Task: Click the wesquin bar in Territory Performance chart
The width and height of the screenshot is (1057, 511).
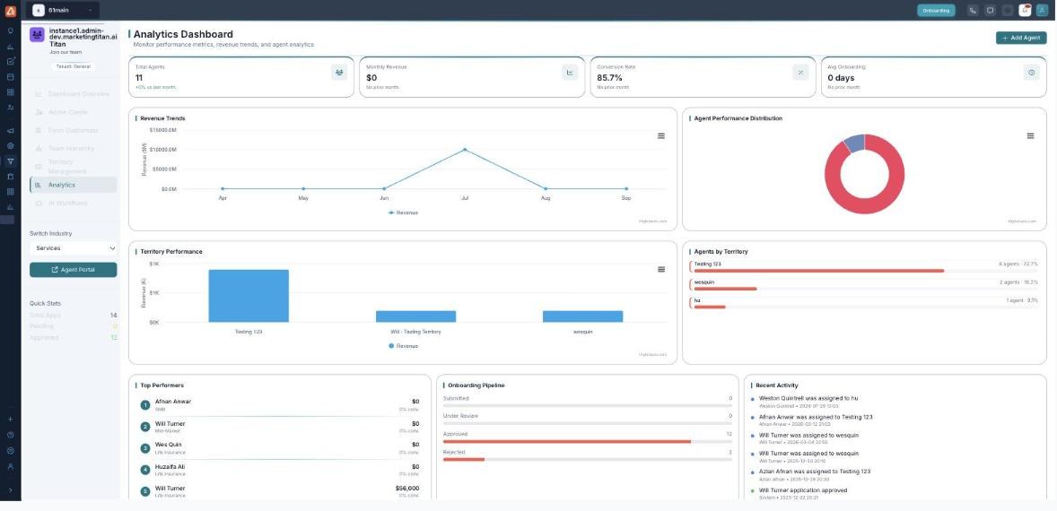Action: point(582,316)
